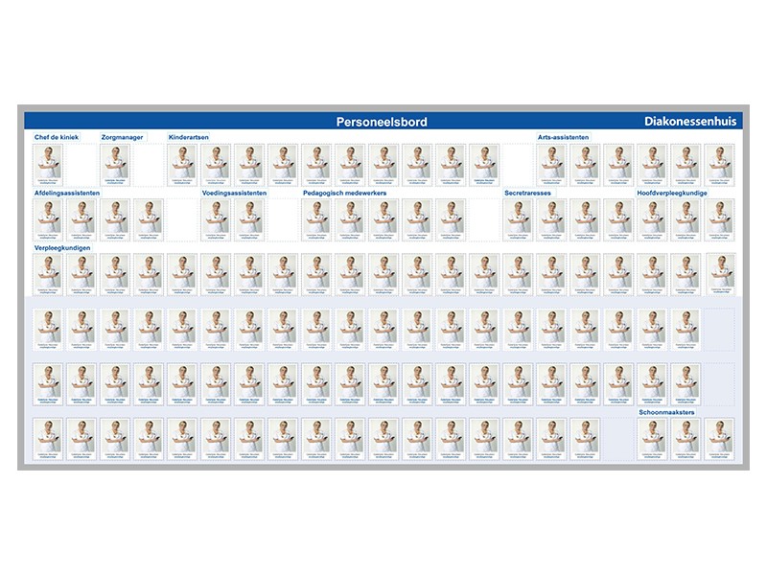
Task: Click the Kinderartsen section label
Action: [x=189, y=137]
